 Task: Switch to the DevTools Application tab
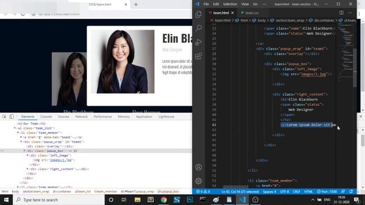pyautogui.click(x=144, y=116)
